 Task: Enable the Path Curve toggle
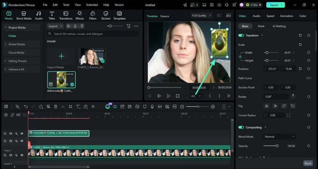pos(309,78)
